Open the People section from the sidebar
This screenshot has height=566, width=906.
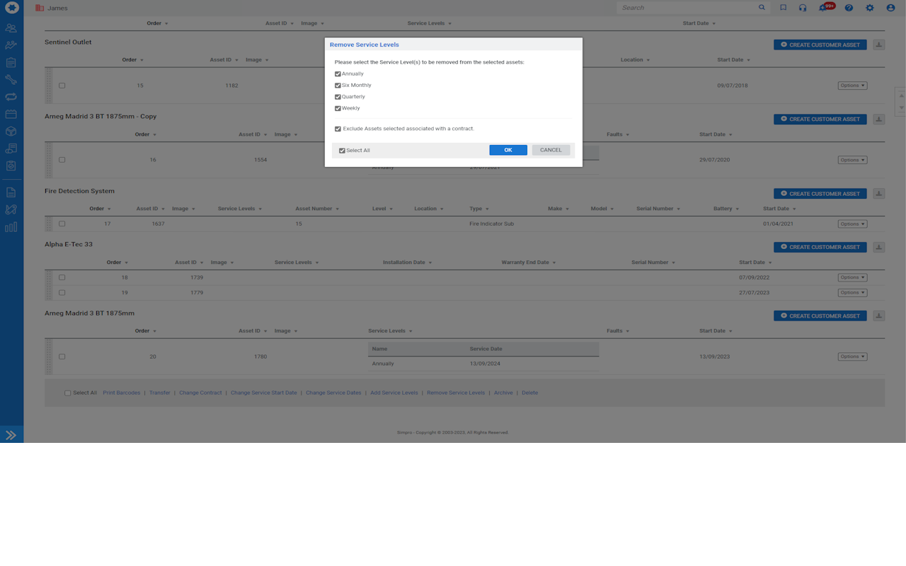(x=11, y=28)
